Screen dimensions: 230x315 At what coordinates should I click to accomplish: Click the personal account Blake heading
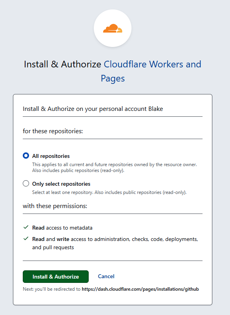[x=93, y=109]
